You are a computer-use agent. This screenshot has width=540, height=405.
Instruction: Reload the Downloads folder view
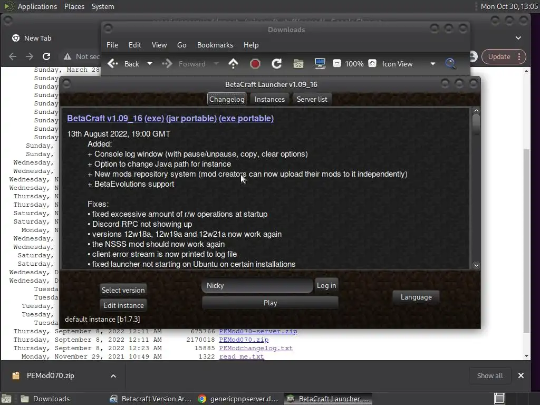[276, 64]
